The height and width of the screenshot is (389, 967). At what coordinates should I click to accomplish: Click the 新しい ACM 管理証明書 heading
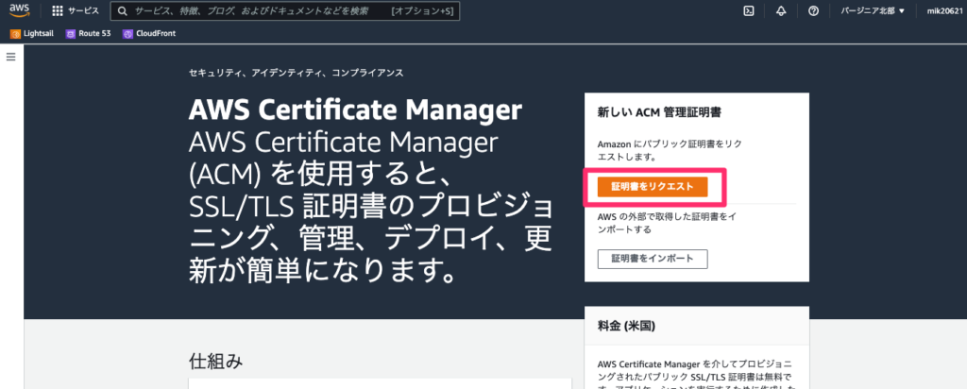tap(659, 112)
